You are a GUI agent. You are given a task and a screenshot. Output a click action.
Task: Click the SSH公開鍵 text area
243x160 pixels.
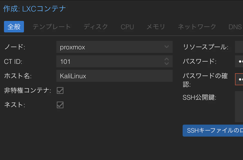pos(239,107)
